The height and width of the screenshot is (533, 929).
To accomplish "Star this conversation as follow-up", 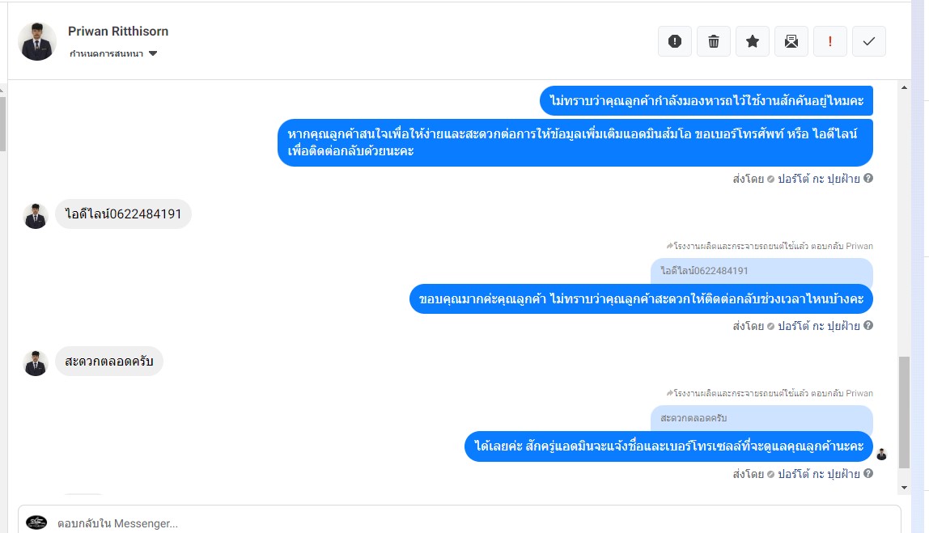I will [x=753, y=41].
